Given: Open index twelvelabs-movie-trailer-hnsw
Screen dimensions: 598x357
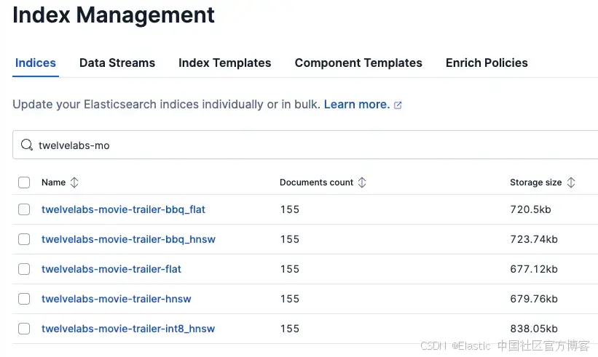Looking at the screenshot, I should [117, 299].
